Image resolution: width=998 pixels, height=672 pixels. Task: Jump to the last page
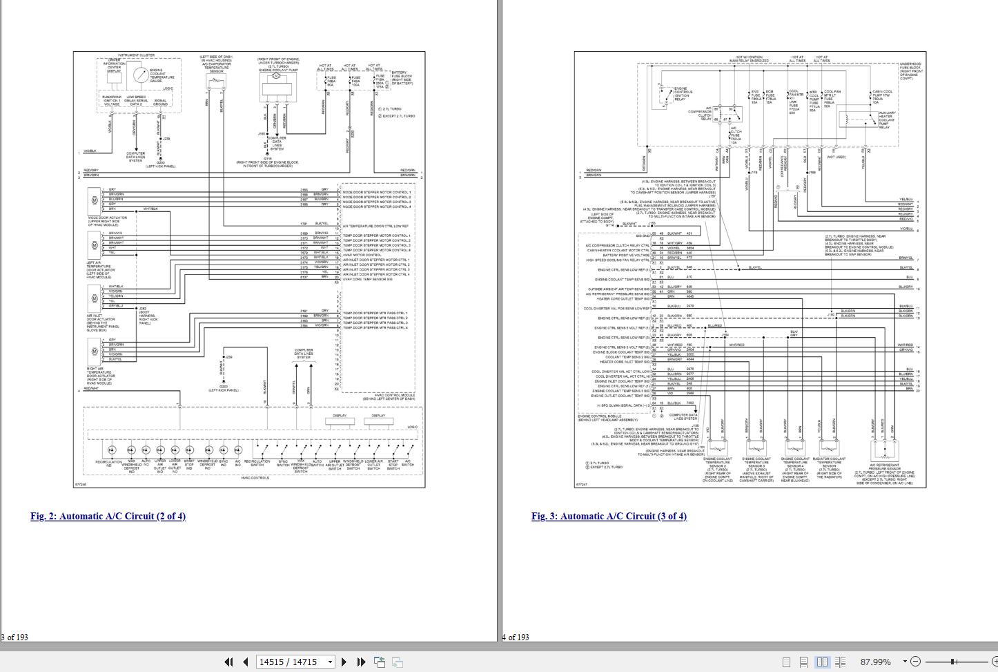point(361,662)
